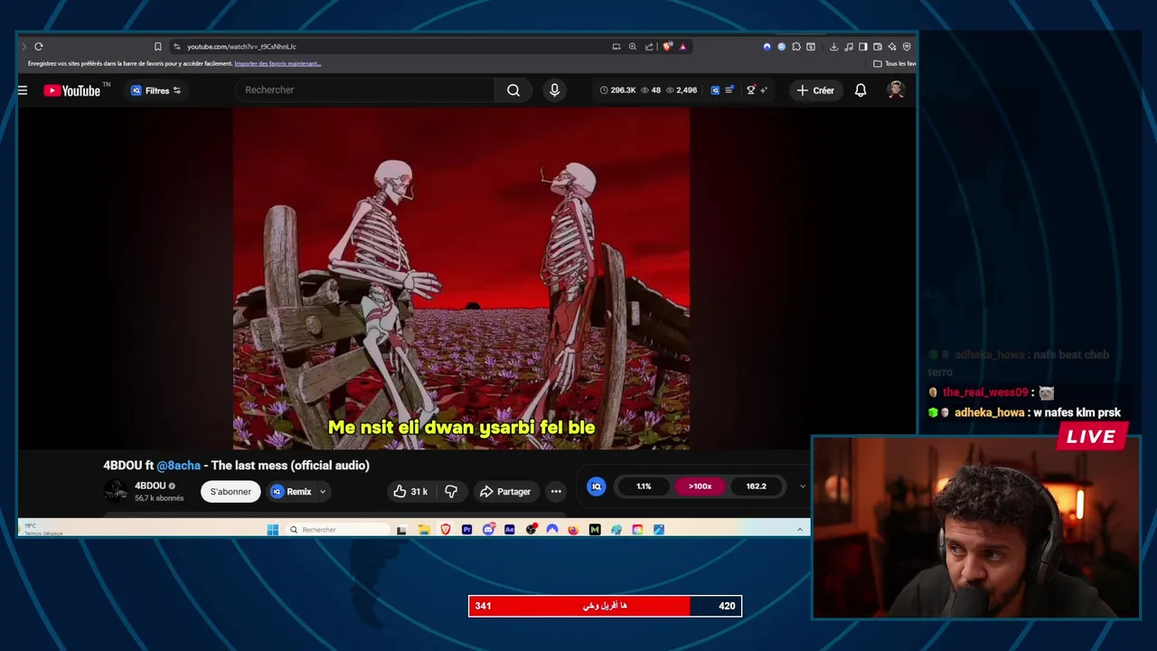Click 'Importer des favoris maintenant' link
The width and height of the screenshot is (1157, 651).
pyautogui.click(x=277, y=63)
